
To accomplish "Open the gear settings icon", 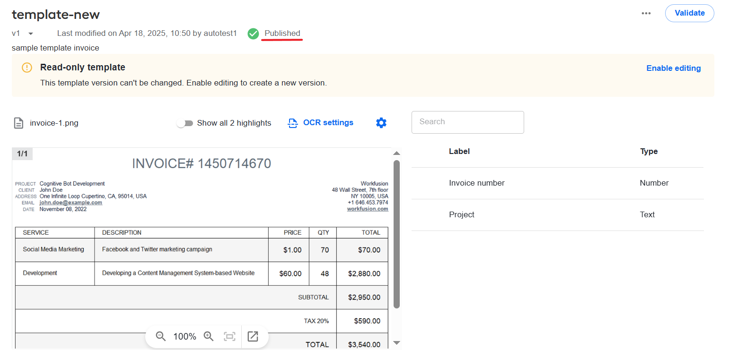I will click(381, 123).
